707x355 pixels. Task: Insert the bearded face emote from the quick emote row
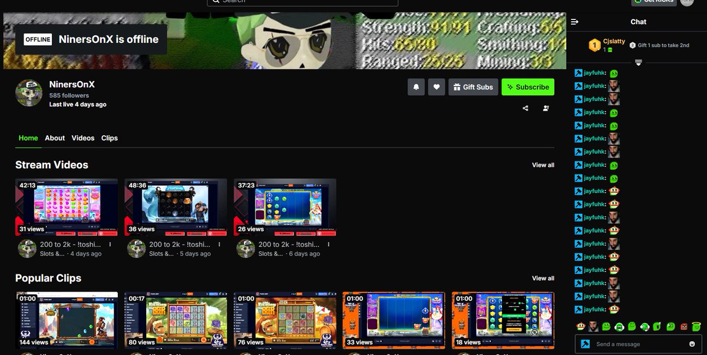point(593,326)
